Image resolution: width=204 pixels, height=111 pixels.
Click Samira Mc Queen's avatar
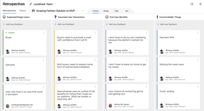110,105
